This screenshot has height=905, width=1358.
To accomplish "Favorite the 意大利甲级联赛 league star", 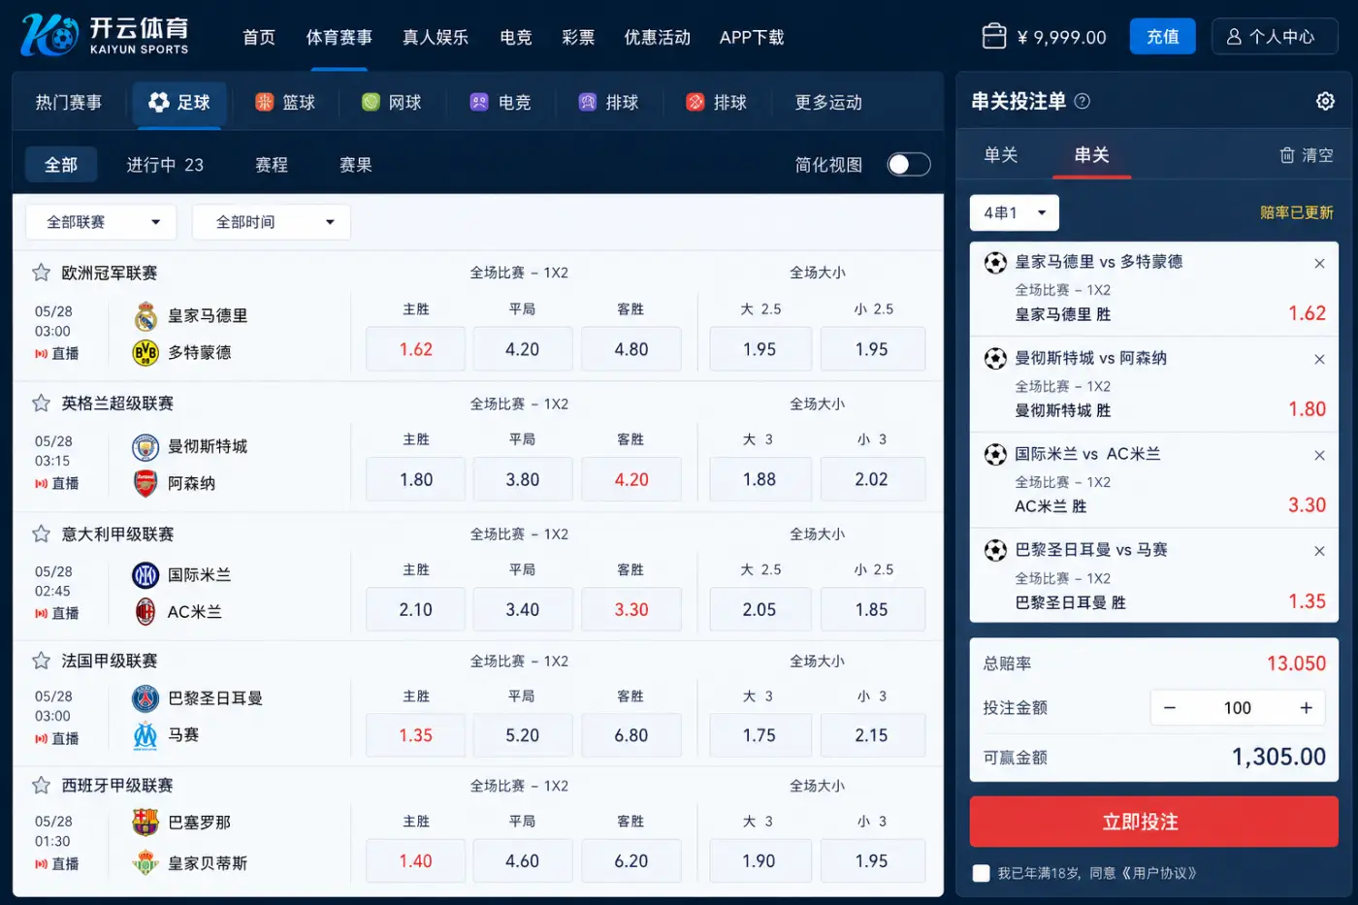I will 41,533.
